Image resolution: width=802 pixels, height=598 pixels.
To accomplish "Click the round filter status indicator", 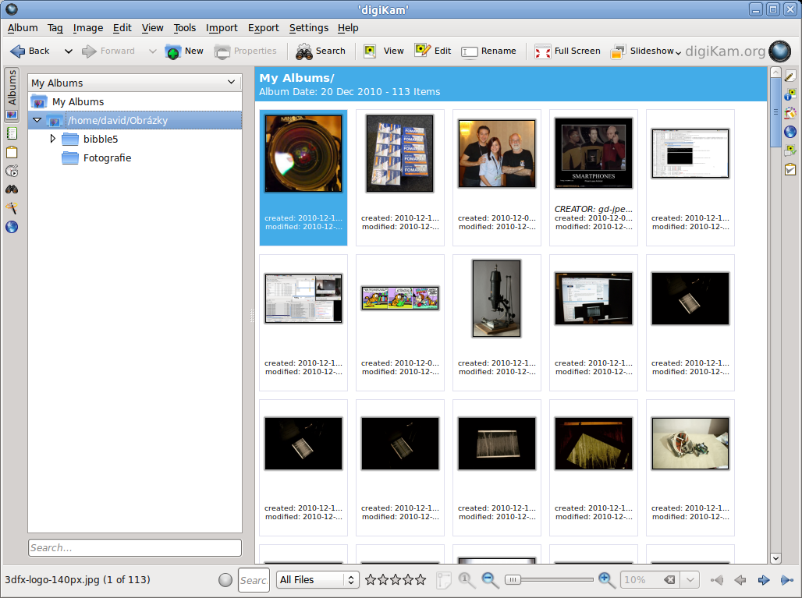I will coord(225,579).
